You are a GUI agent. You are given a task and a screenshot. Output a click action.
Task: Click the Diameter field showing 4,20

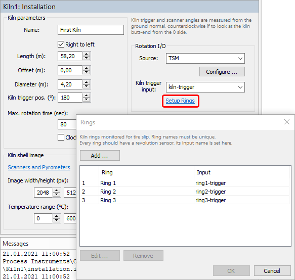(70, 84)
